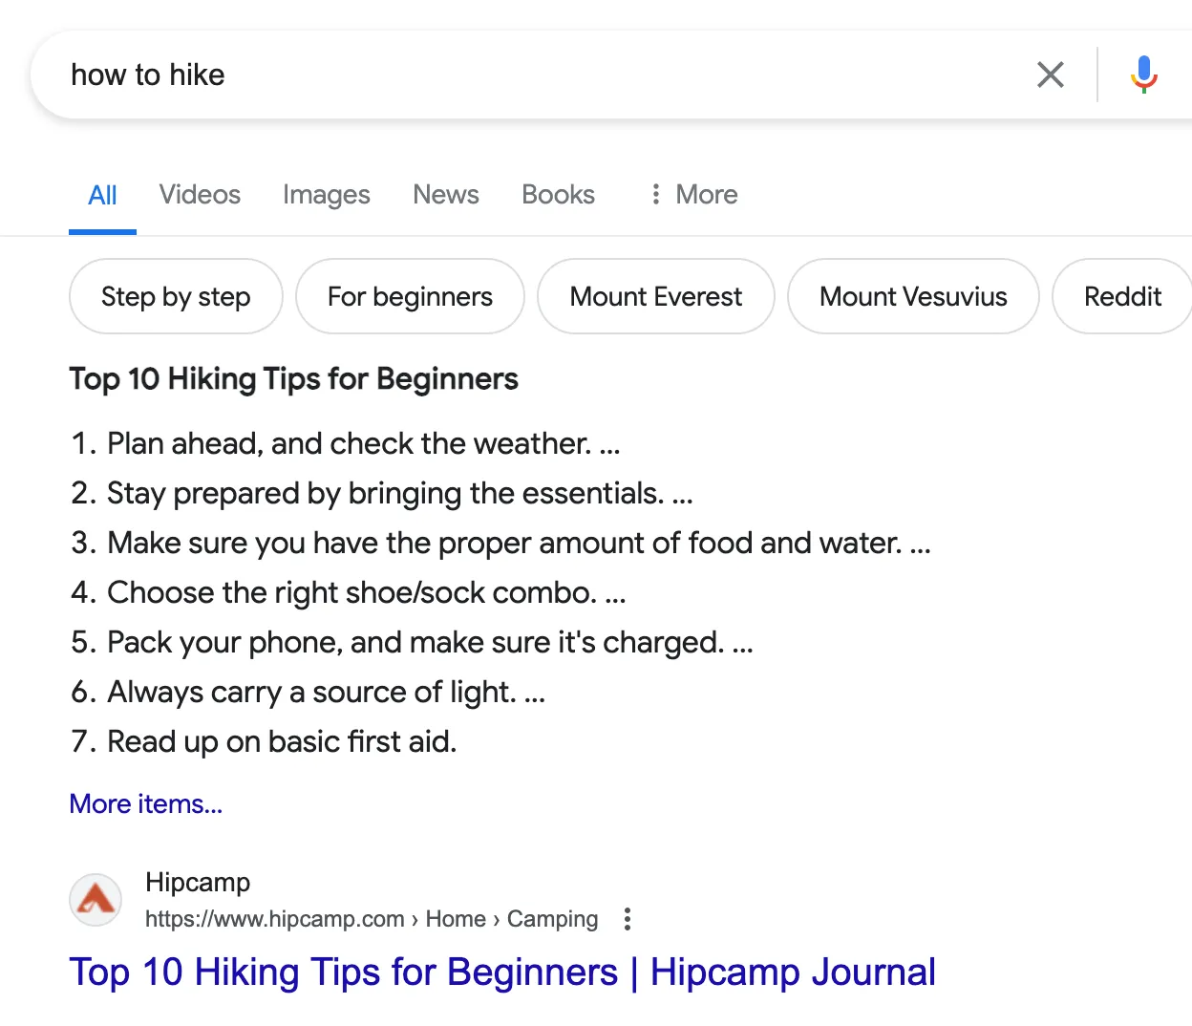Refine search with Mount Vesuvius chip
This screenshot has height=1026, width=1192.
[x=912, y=297]
